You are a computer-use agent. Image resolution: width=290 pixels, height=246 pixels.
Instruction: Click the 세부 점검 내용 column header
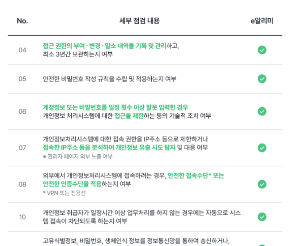(x=140, y=21)
